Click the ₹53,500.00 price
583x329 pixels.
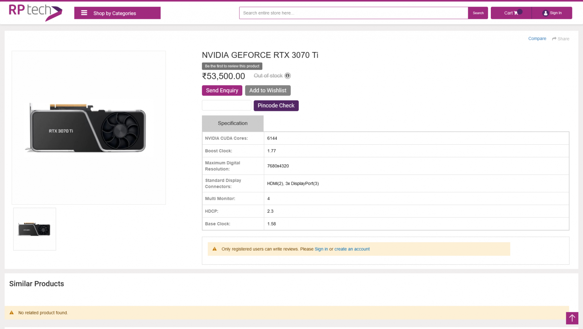coord(224,76)
